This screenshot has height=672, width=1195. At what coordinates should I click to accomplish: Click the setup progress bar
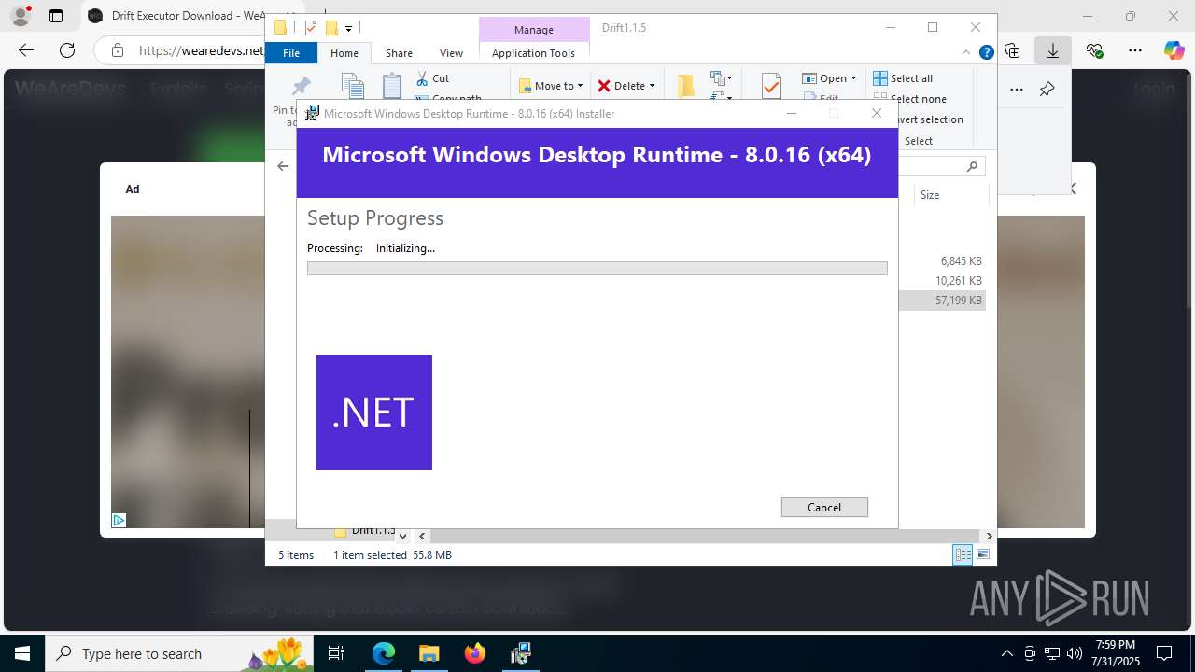point(597,268)
